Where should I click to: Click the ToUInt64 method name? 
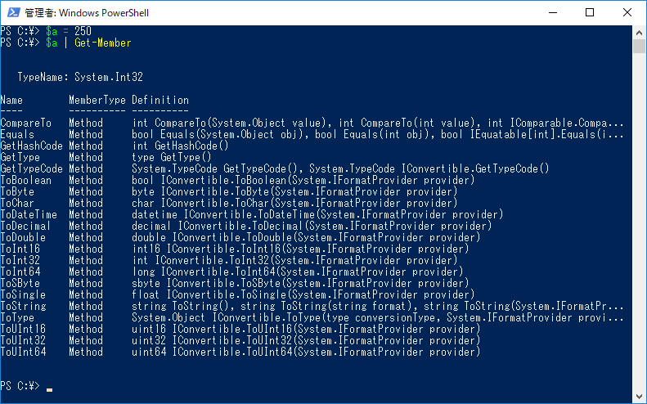(23, 352)
